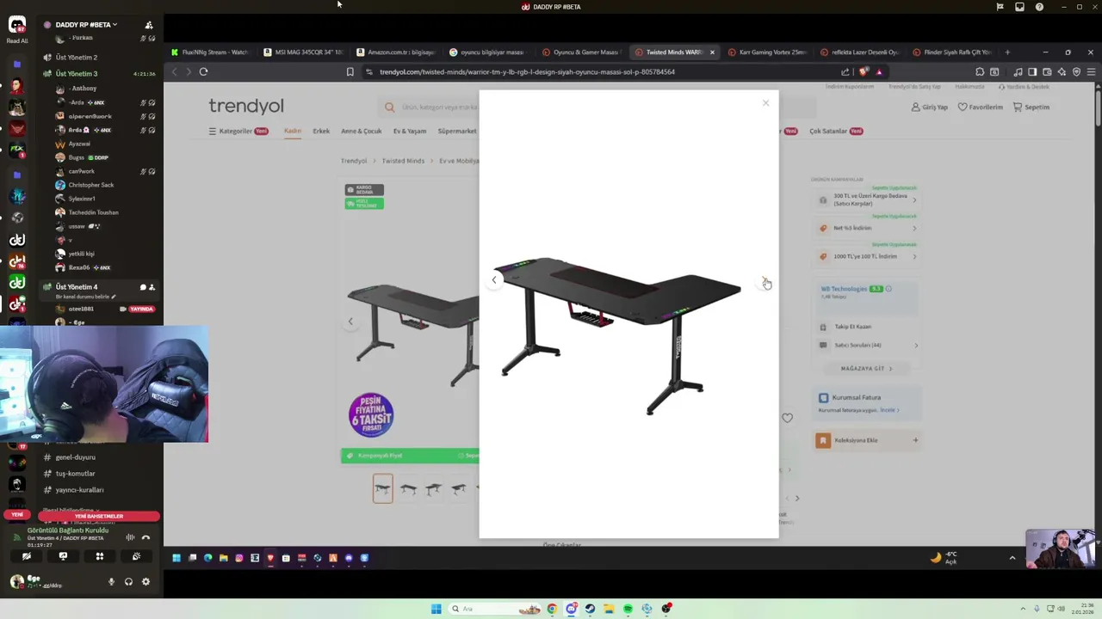Close the product image popup

pos(765,103)
